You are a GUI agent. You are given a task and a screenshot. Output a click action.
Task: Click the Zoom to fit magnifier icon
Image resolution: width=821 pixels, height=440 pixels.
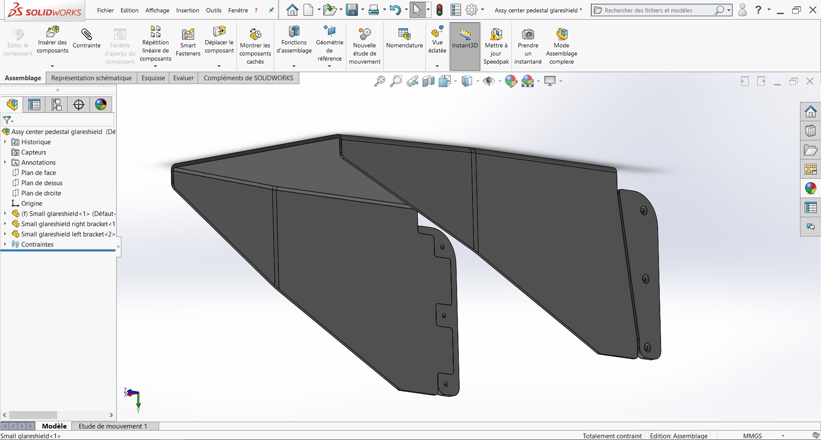pos(379,81)
